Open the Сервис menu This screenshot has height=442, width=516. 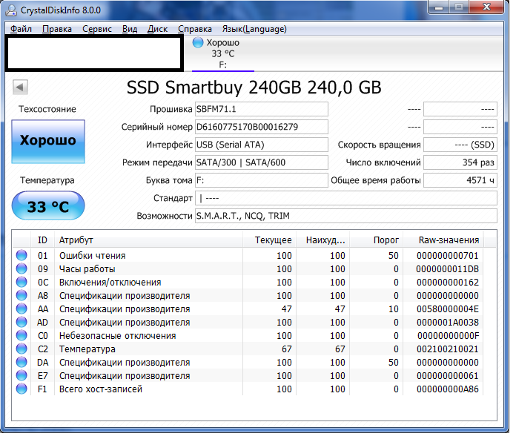point(98,29)
